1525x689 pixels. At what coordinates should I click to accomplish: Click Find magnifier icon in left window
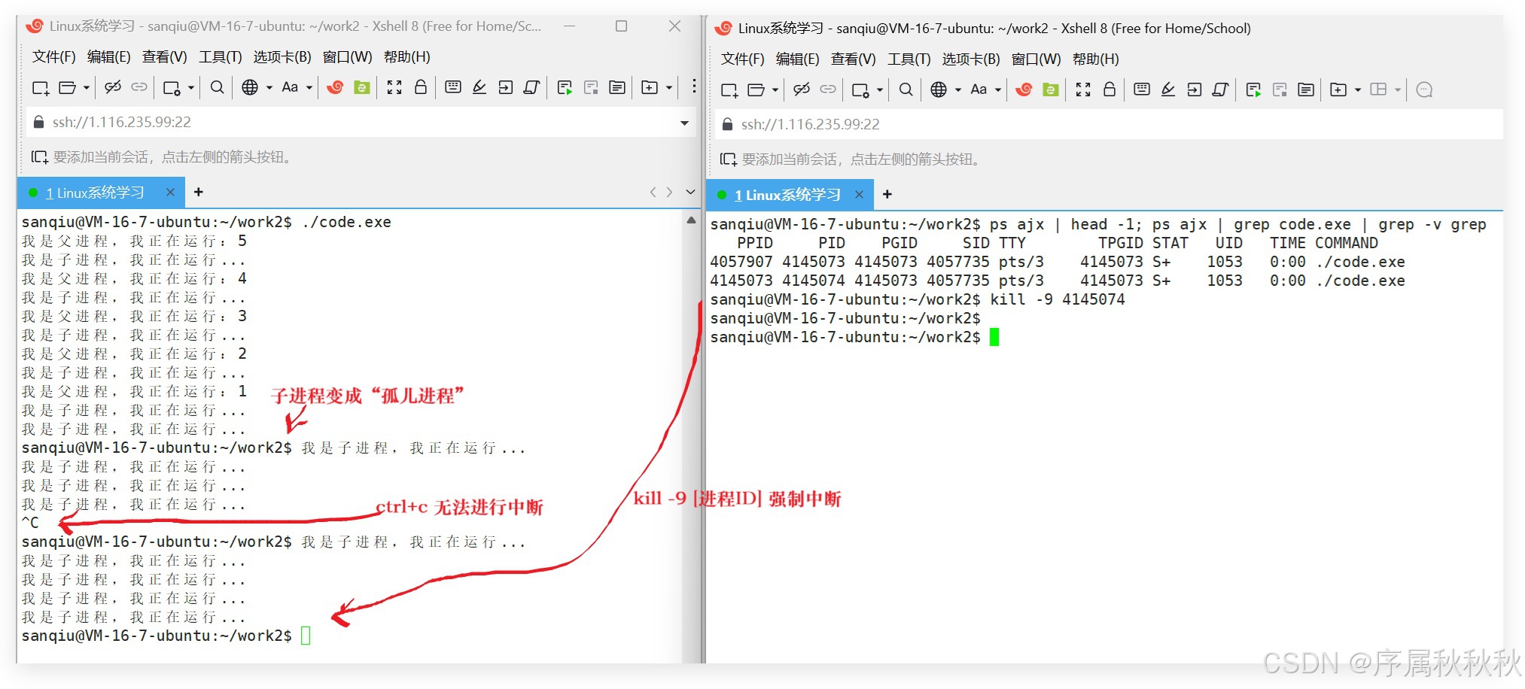218,87
